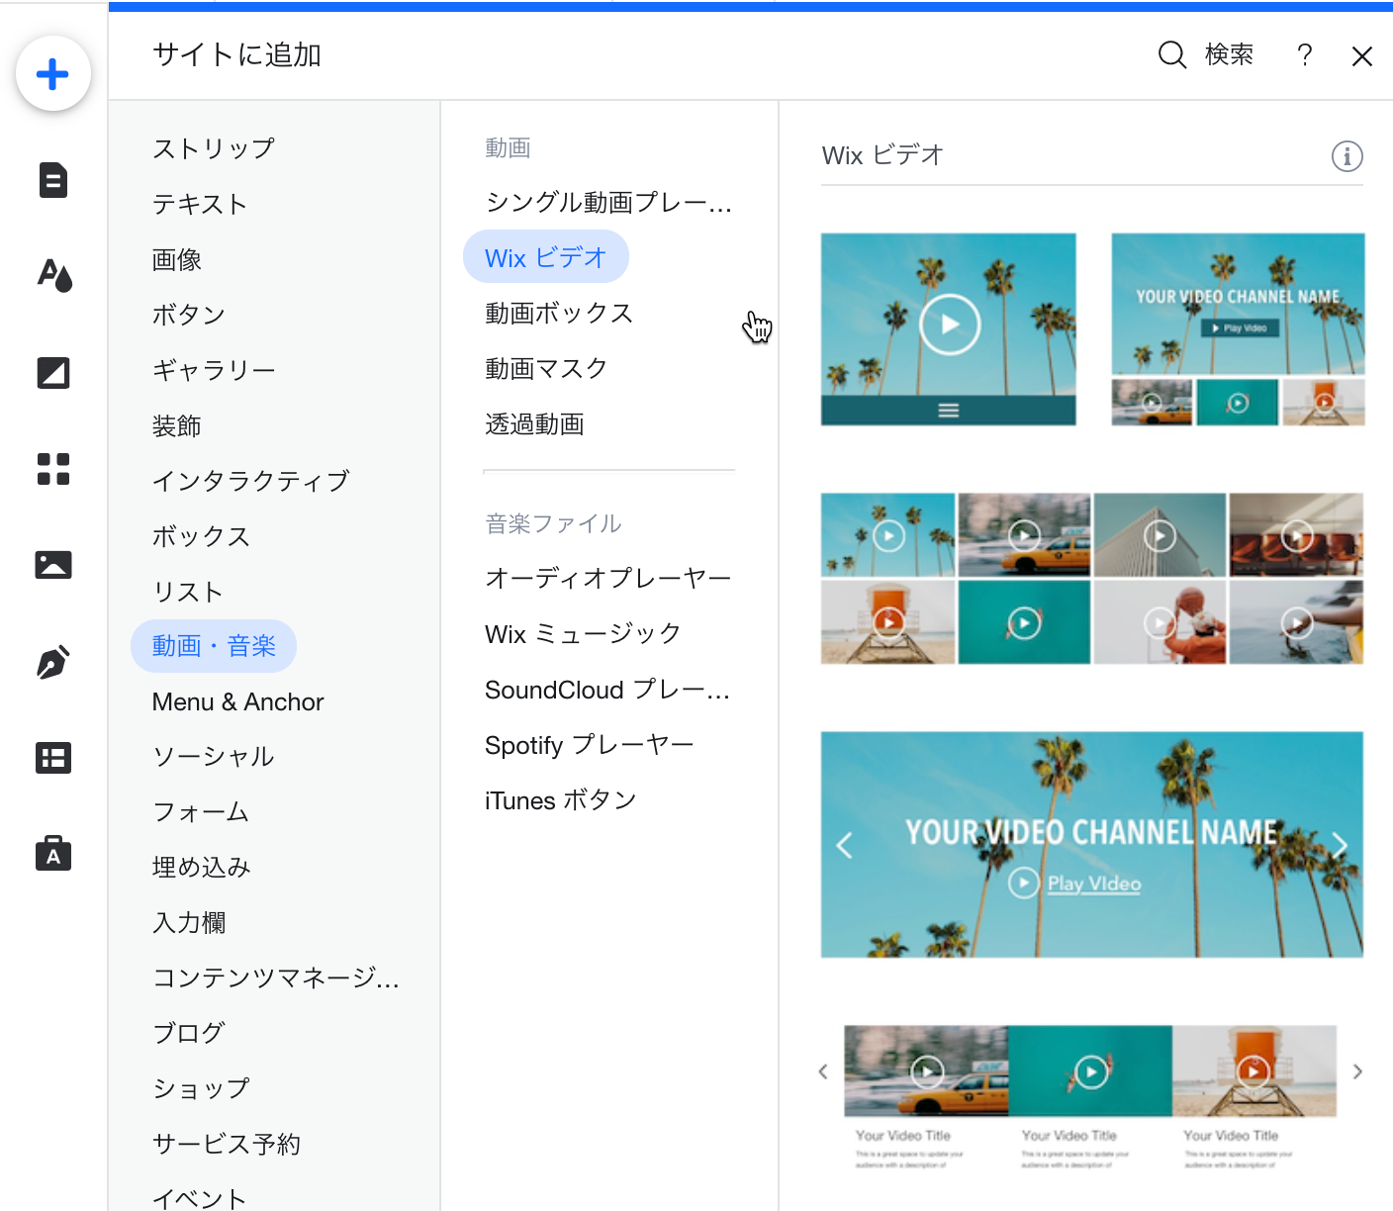Click the right chevron on the channel slider
The width and height of the screenshot is (1393, 1211).
coord(1340,845)
